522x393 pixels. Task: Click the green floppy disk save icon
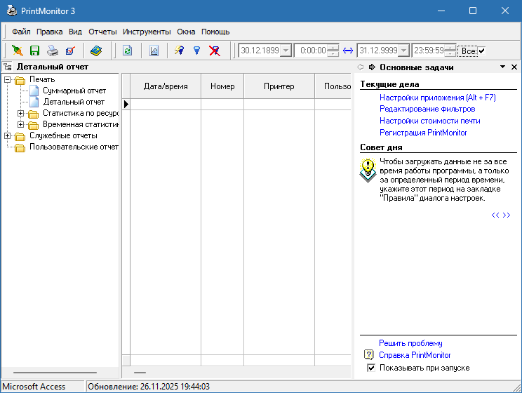pos(34,51)
